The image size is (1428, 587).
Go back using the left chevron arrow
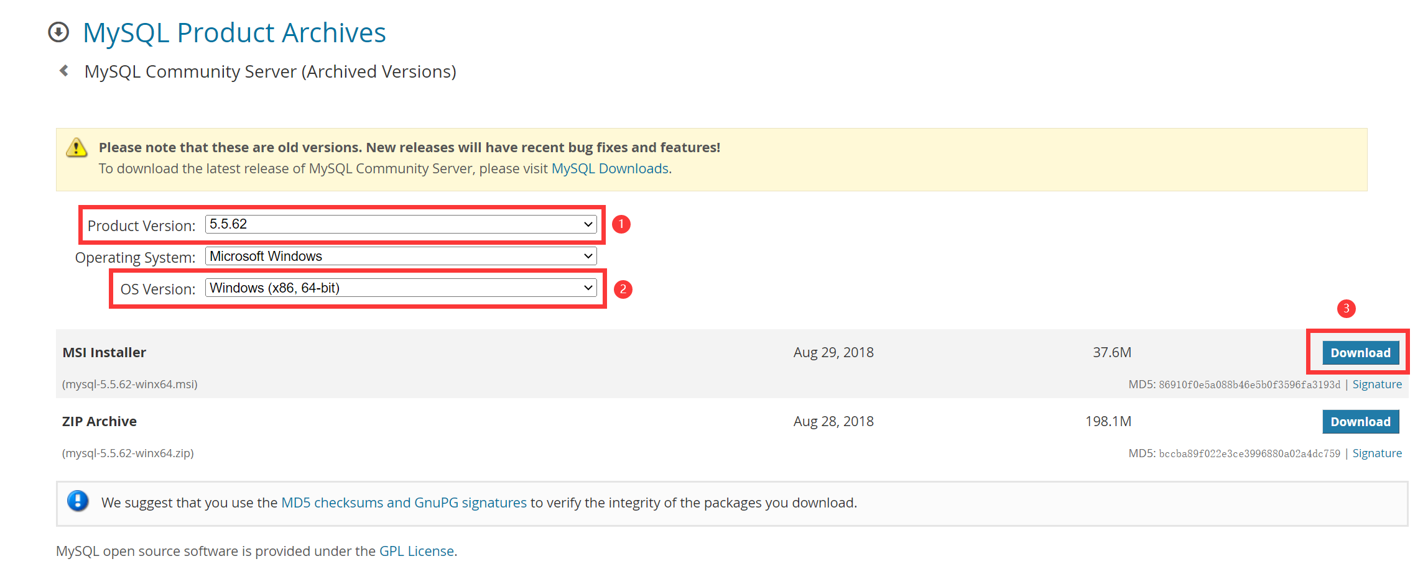[63, 71]
